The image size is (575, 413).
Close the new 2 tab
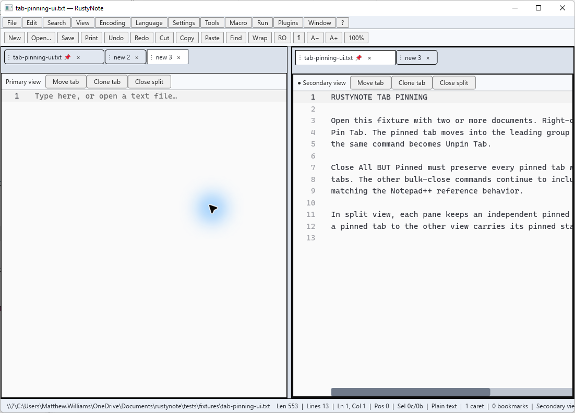tap(137, 57)
